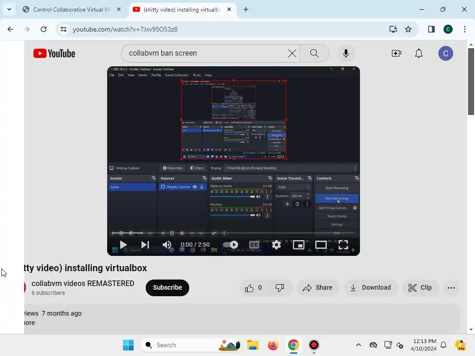
Task: Switch to theater mode
Action: click(x=321, y=245)
